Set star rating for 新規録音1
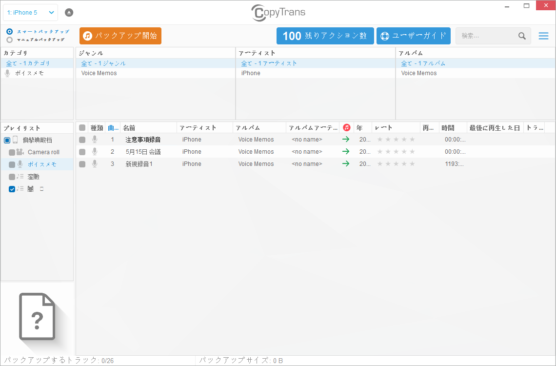 point(396,164)
